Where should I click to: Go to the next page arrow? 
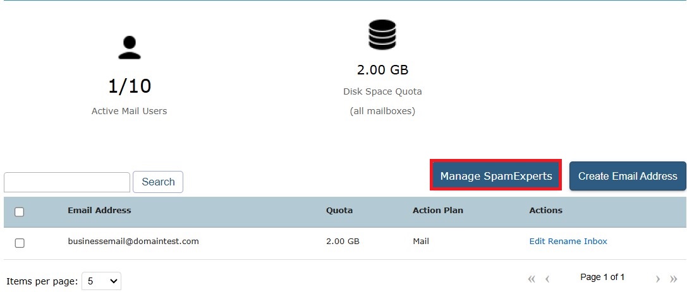coord(658,278)
